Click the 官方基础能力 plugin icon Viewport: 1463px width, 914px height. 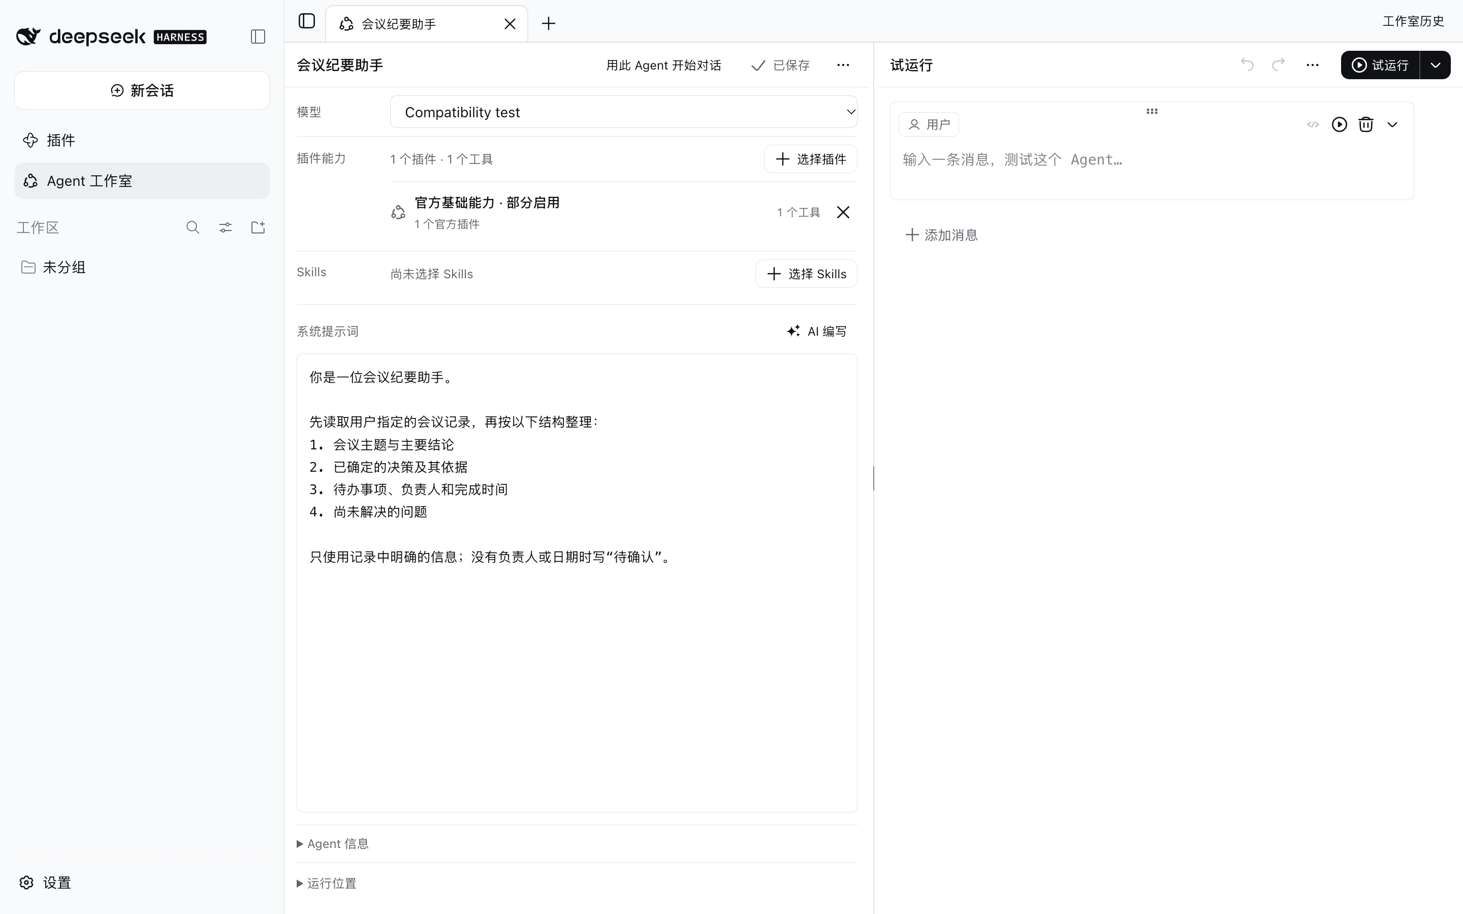click(398, 212)
